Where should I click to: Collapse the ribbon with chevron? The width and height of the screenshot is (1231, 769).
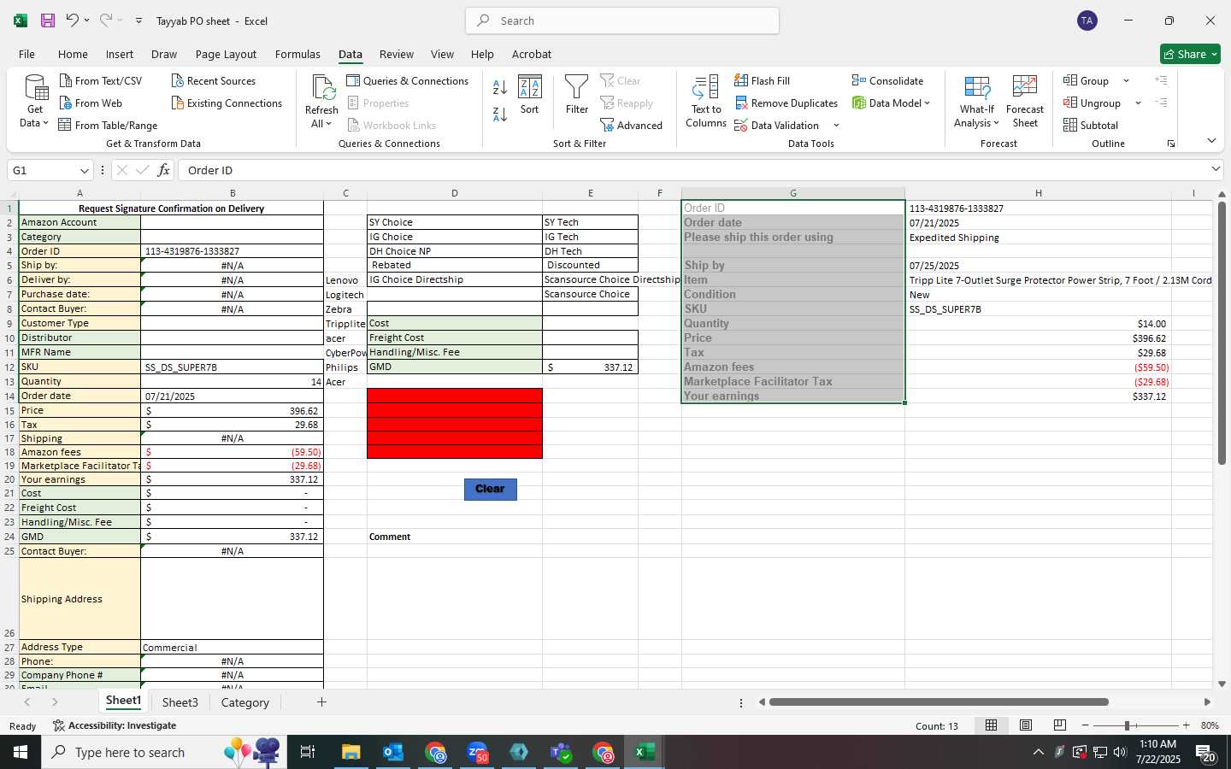tap(1211, 141)
